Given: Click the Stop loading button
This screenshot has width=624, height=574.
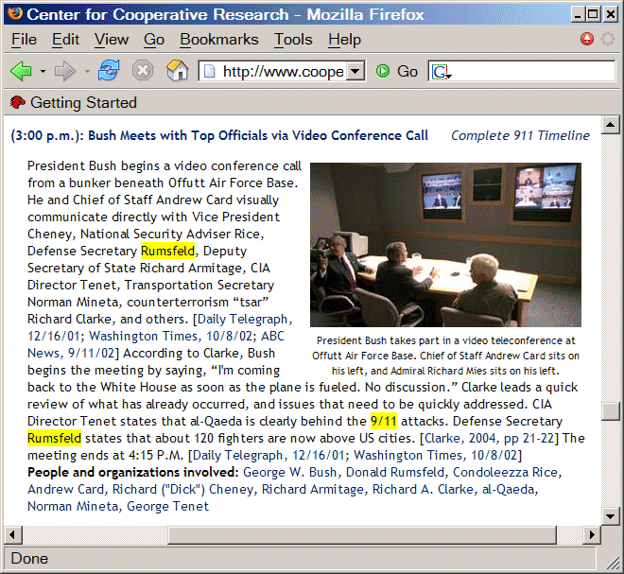Looking at the screenshot, I should point(143,72).
